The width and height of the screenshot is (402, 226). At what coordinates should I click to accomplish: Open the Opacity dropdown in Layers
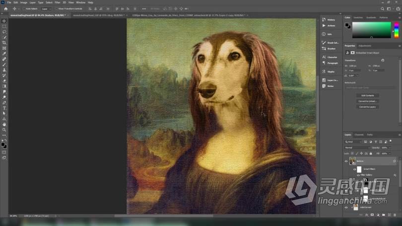pos(390,148)
